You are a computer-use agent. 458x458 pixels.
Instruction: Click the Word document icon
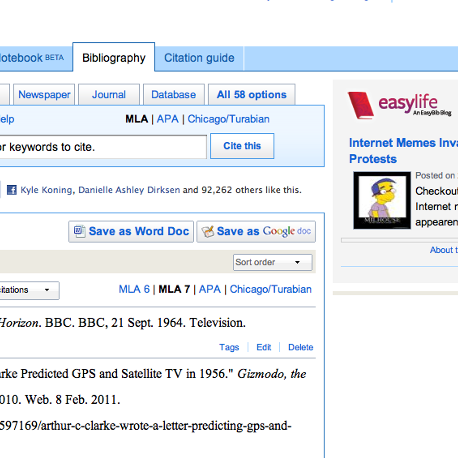(79, 231)
